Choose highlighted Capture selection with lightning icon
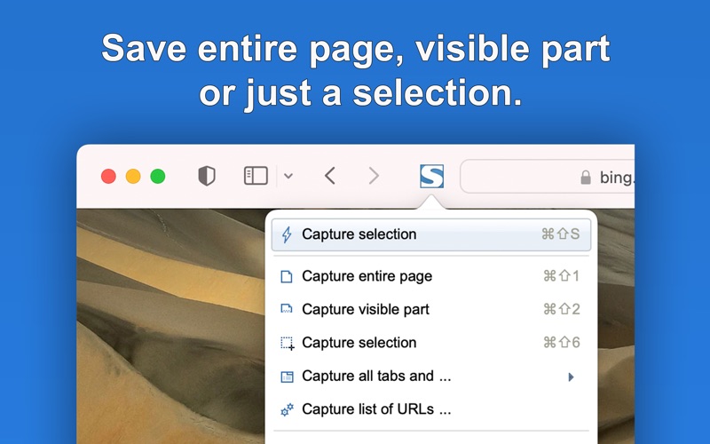Image resolution: width=710 pixels, height=444 pixels. (431, 234)
